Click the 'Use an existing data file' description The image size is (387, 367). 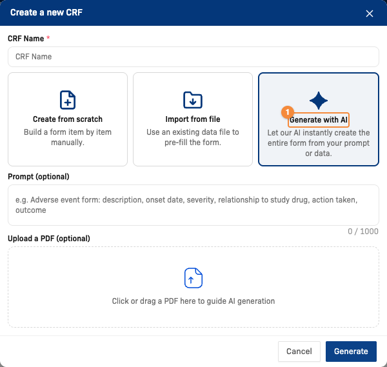coord(193,137)
